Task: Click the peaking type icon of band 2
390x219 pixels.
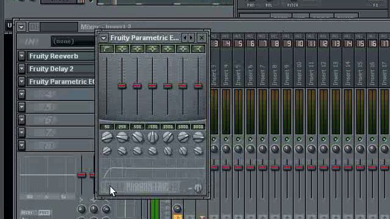Action: [122, 49]
